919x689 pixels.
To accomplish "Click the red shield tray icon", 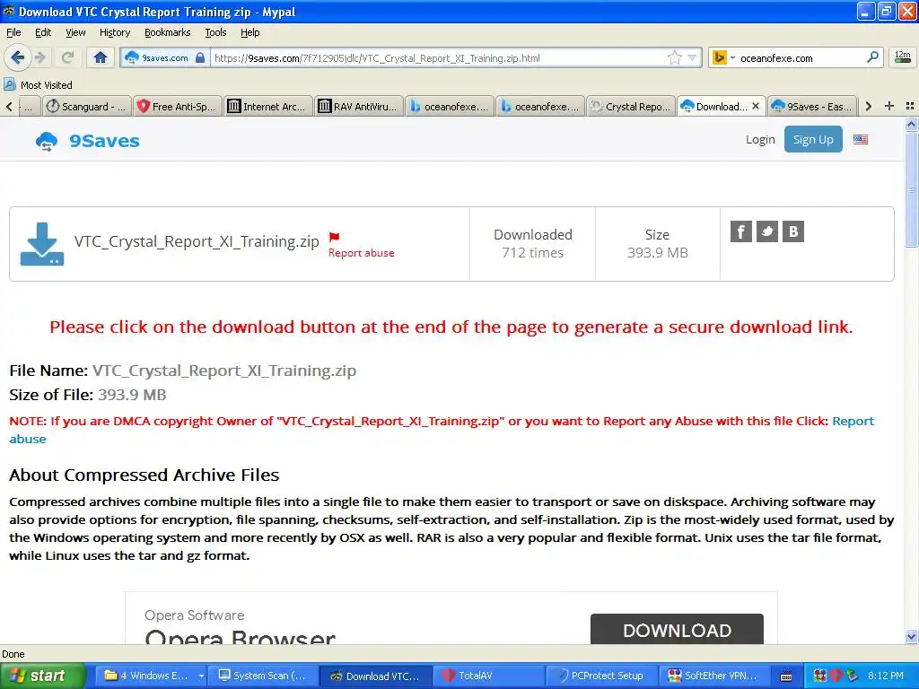I will click(x=836, y=676).
